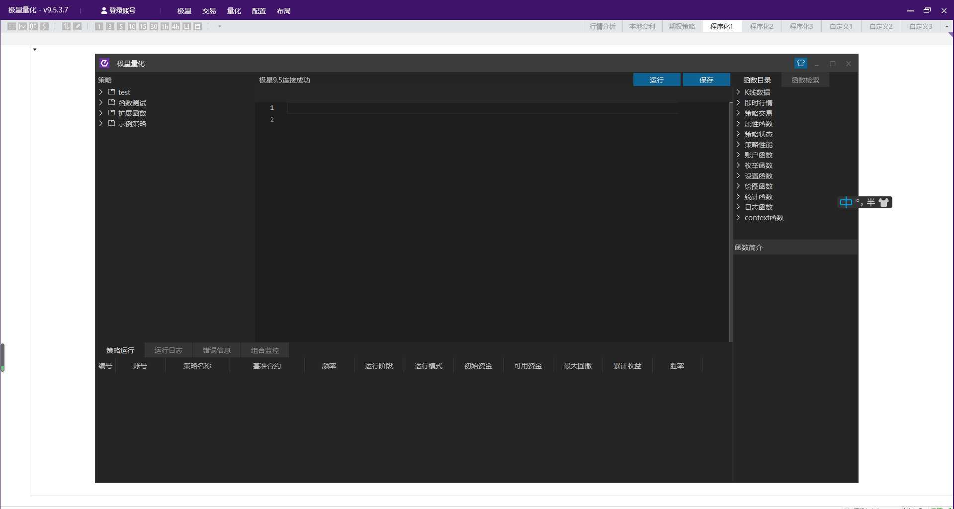Open the 配置 menu

coord(259,10)
